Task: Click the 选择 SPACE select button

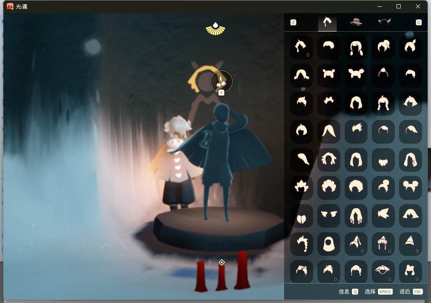Action: 378,292
